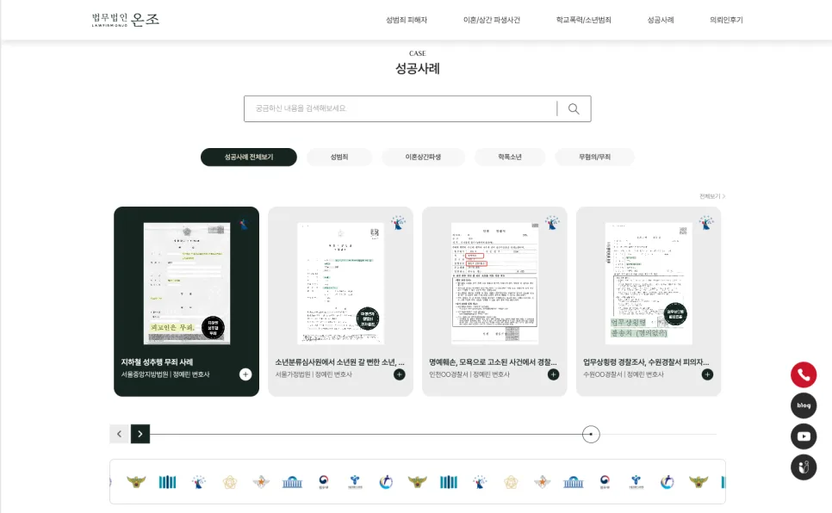Click text 서울중앙지방법원 | 정예린 변호사
Image resolution: width=832 pixels, height=513 pixels.
(x=165, y=374)
